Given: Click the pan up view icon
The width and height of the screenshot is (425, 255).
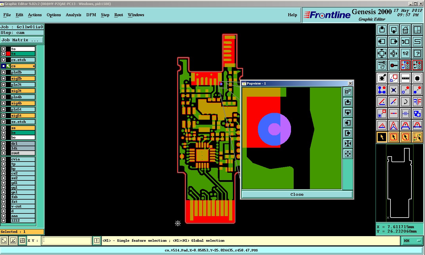Looking at the screenshot, I should (382, 30).
